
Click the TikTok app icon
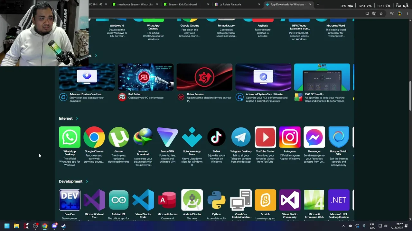coord(216,137)
